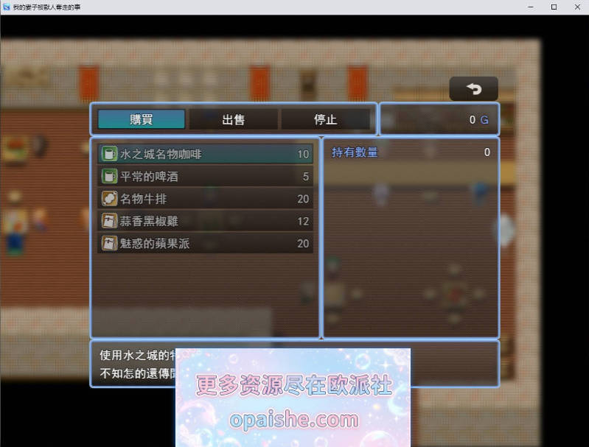Screen dimensions: 589x447
Task: Choose the 停止 (Cancel) tab
Action: (325, 119)
